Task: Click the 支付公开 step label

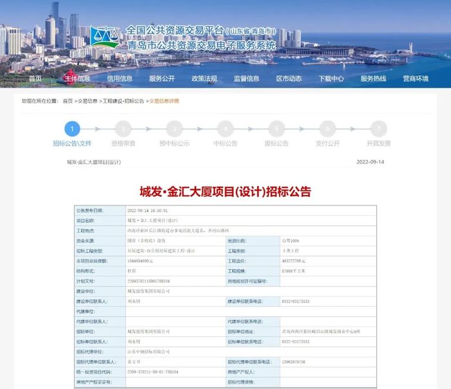Action: tap(327, 143)
